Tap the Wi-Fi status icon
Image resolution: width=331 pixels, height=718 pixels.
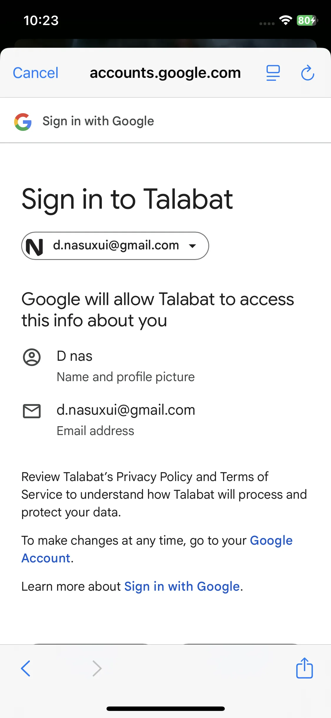pyautogui.click(x=285, y=20)
